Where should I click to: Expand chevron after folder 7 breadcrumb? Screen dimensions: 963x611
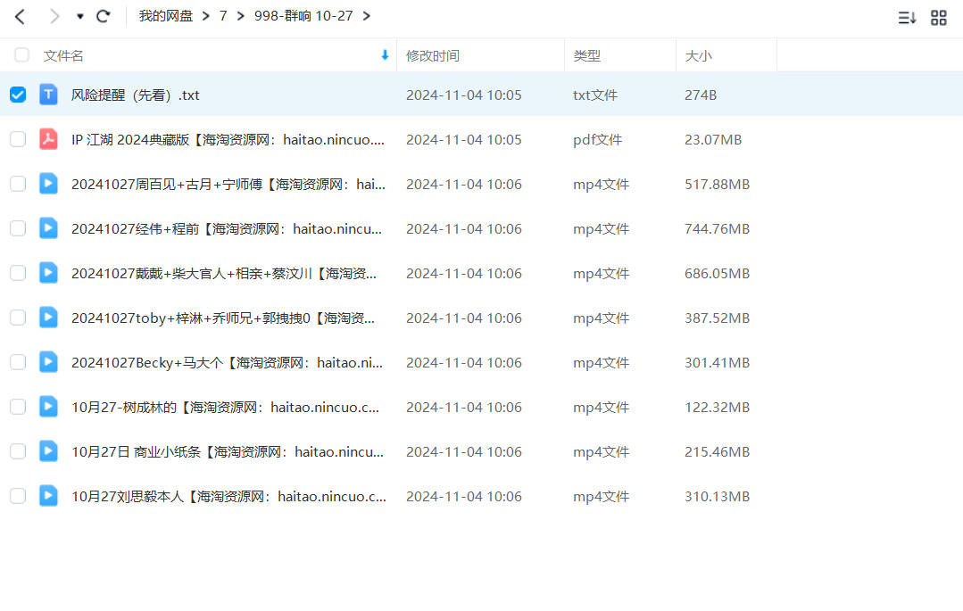pos(241,16)
